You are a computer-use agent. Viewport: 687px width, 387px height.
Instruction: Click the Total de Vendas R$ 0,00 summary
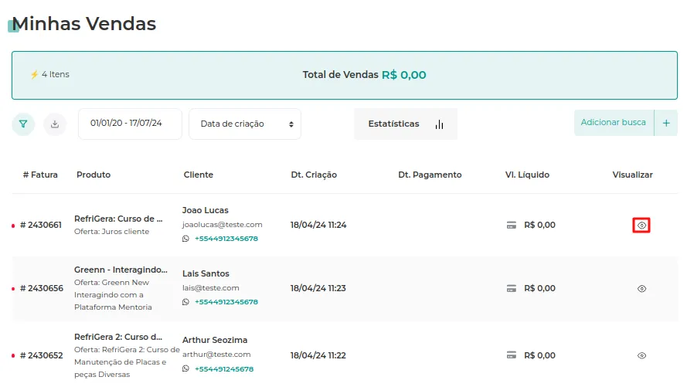click(364, 75)
